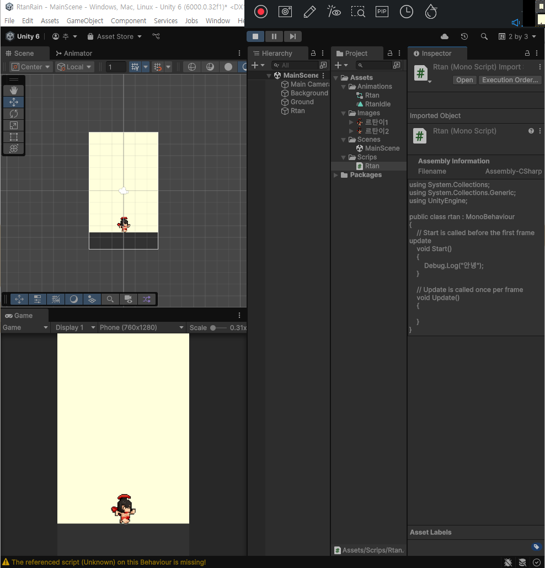Click the clock timer icon in capture bar
545x568 pixels.
pyautogui.click(x=407, y=12)
